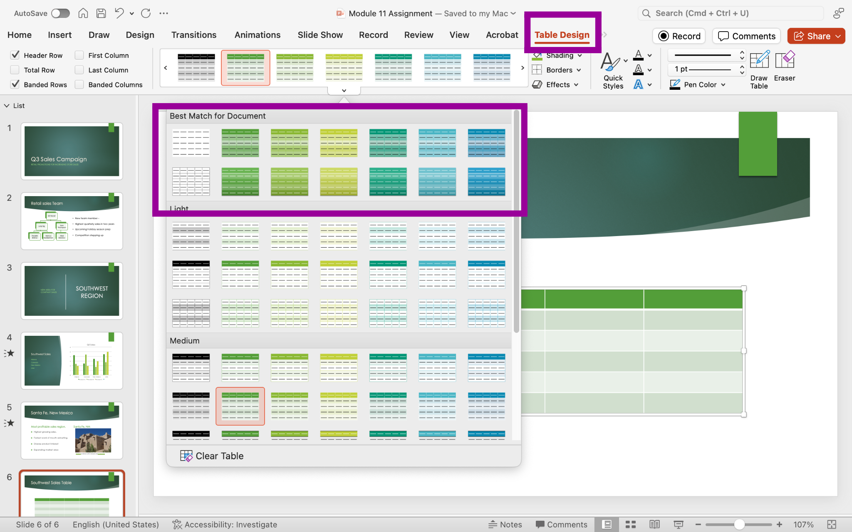Expand the Borders dropdown arrow
Image resolution: width=852 pixels, height=532 pixels.
click(x=579, y=70)
